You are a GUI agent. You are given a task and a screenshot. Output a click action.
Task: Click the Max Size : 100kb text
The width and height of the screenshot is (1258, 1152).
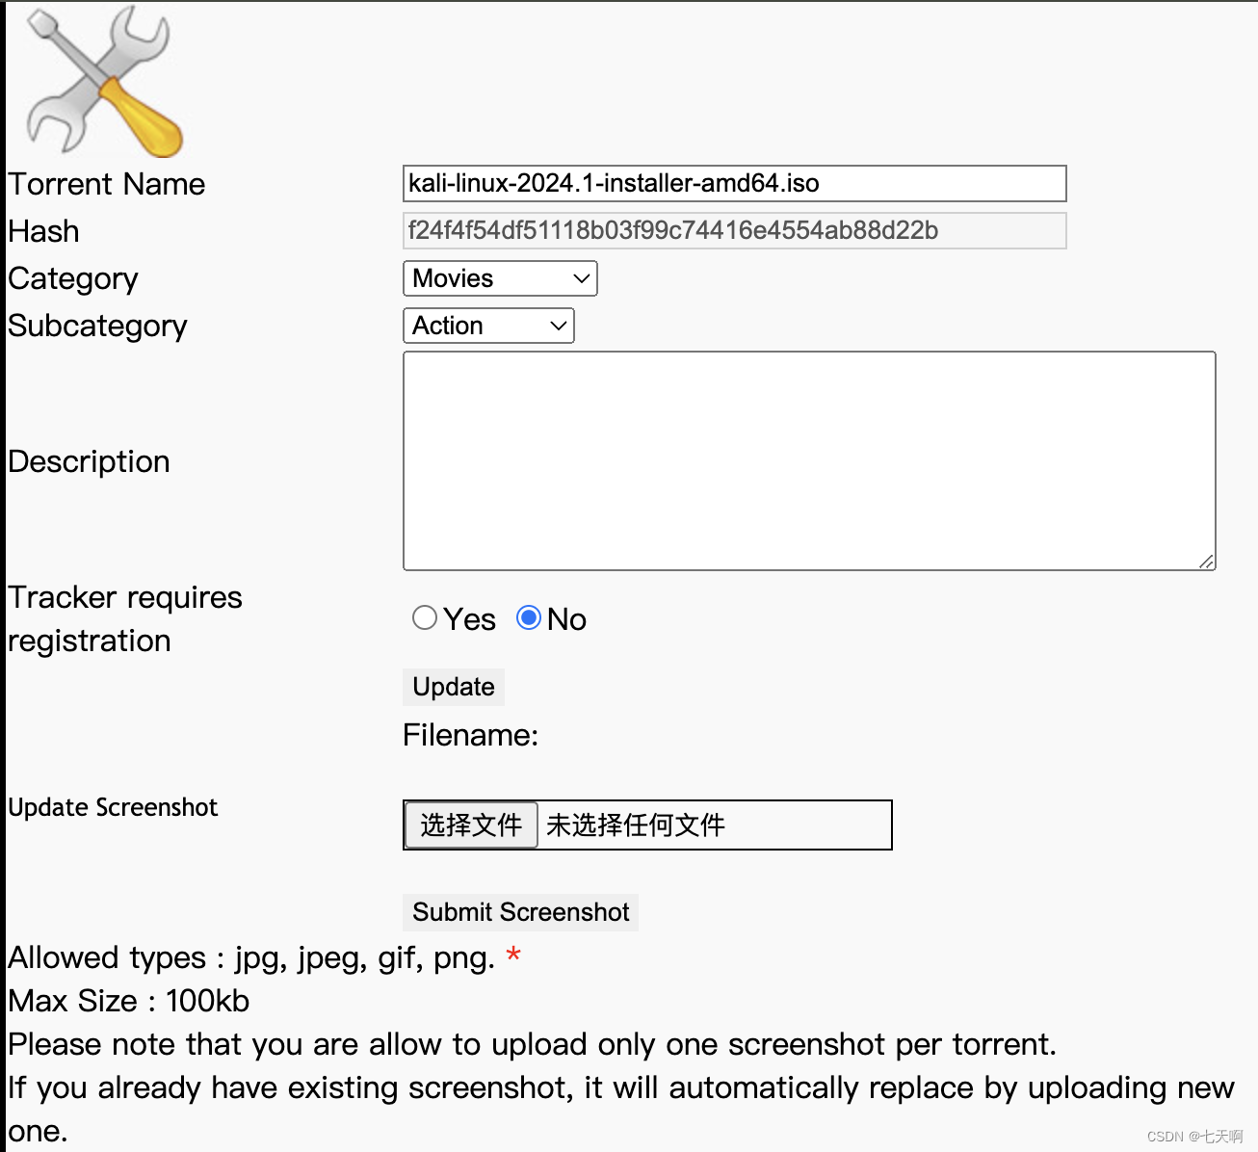coord(128,1002)
